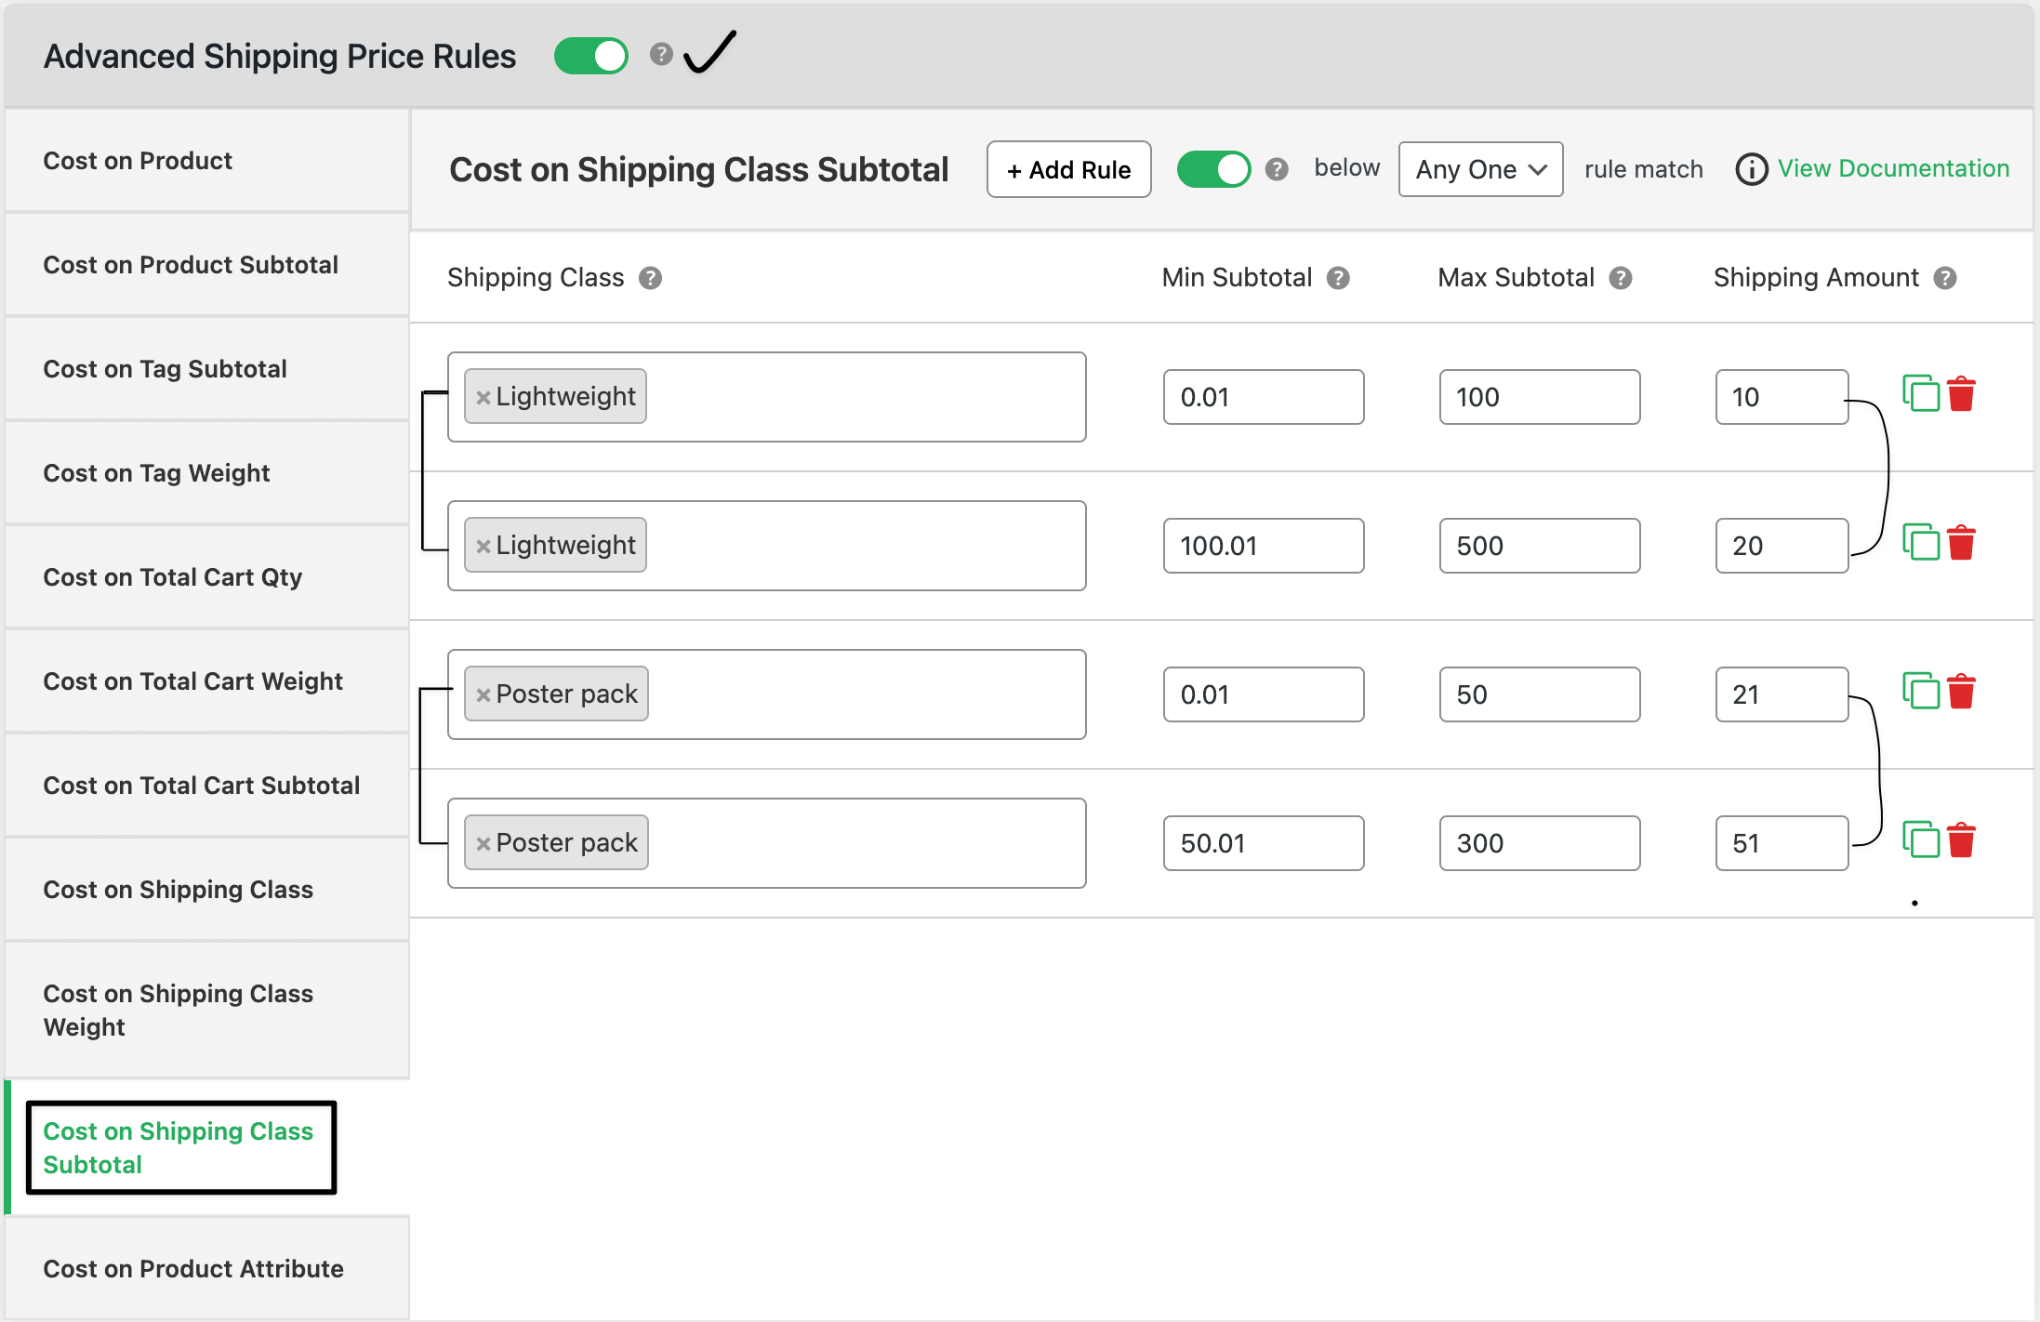Open the Any One rule match dropdown
The width and height of the screenshot is (2040, 1322).
coord(1480,169)
